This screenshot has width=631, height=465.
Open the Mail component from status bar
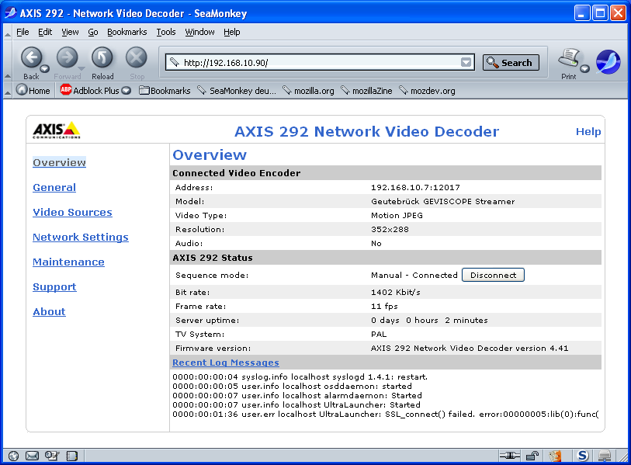point(33,456)
